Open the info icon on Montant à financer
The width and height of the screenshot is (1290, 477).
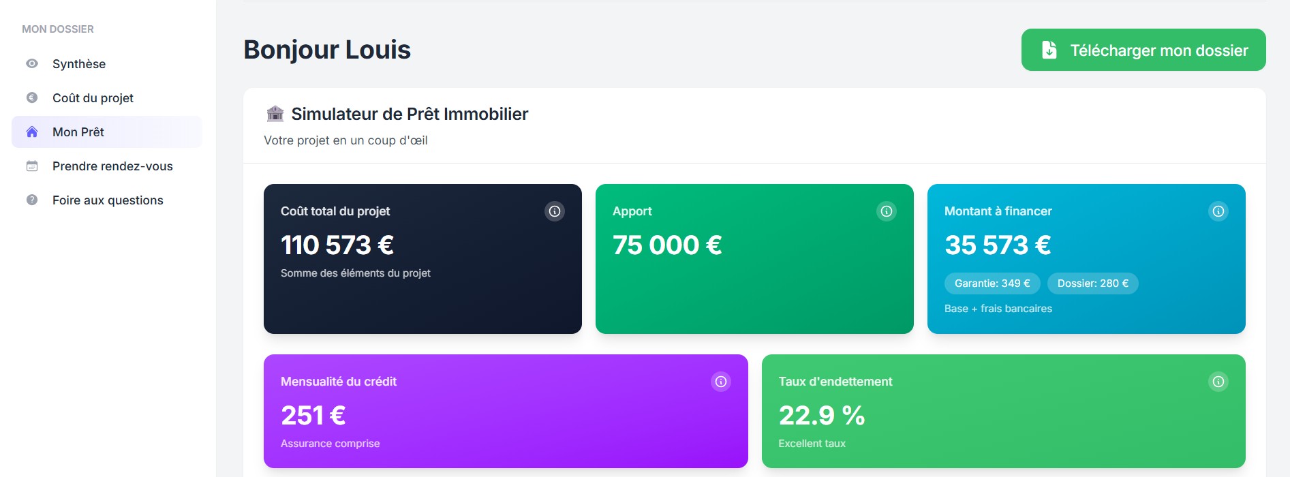(1218, 211)
